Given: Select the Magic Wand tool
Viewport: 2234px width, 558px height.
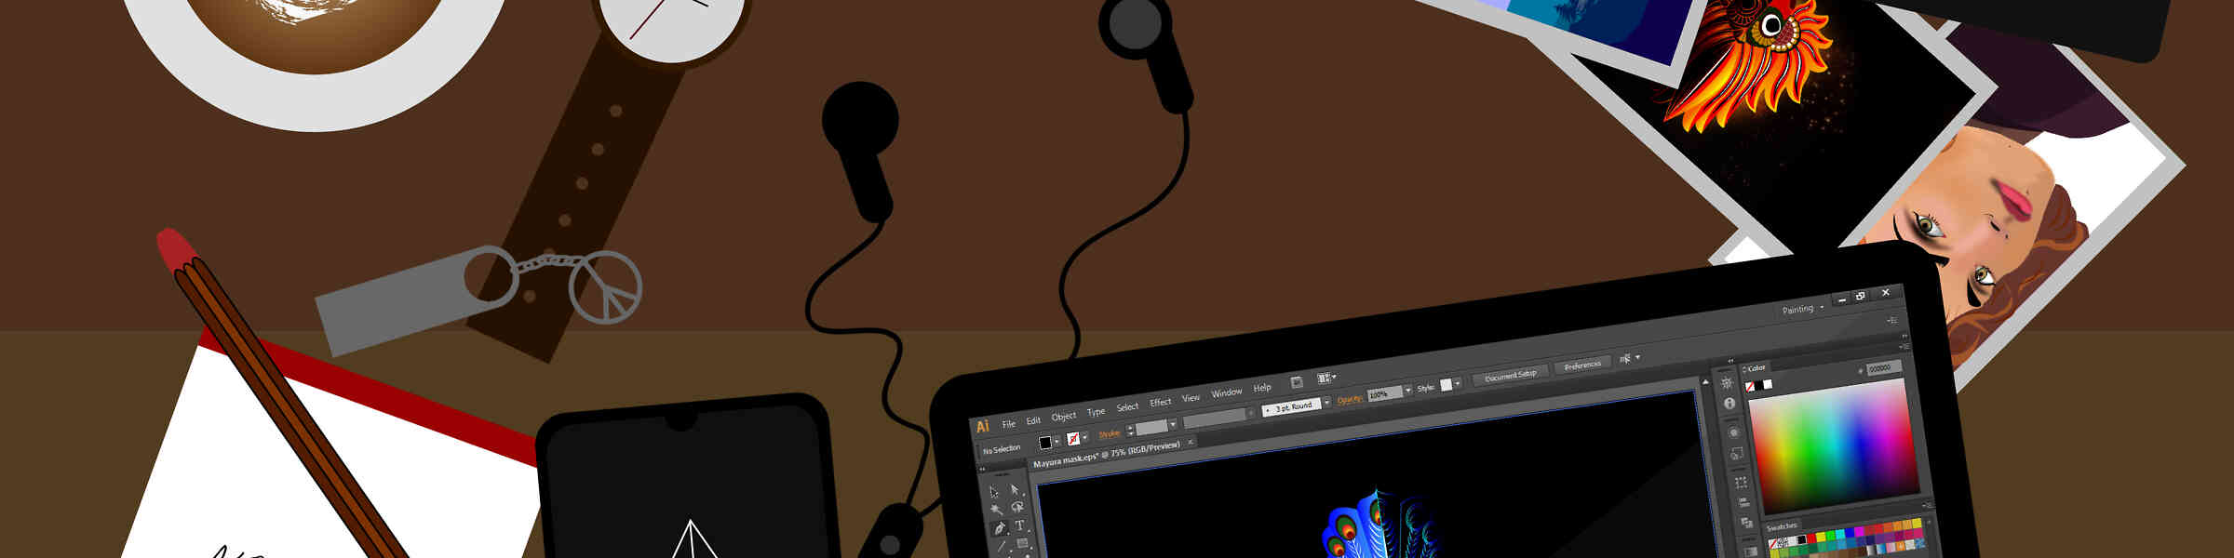Looking at the screenshot, I should click(996, 510).
